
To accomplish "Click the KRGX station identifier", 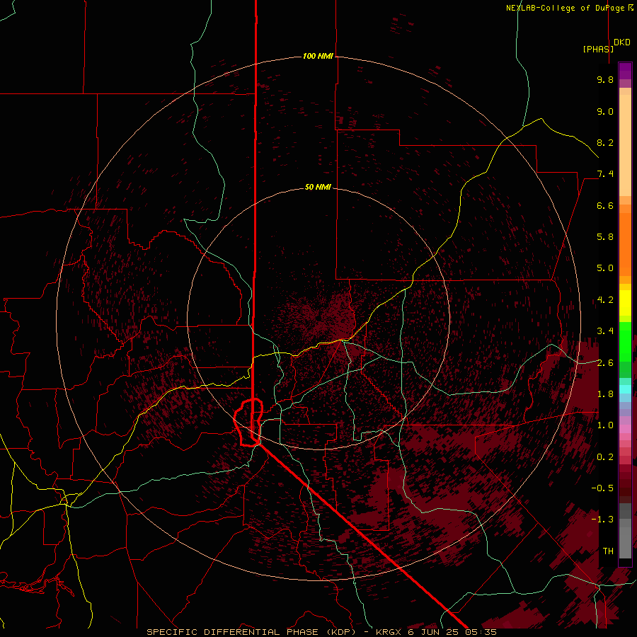I will point(390,632).
